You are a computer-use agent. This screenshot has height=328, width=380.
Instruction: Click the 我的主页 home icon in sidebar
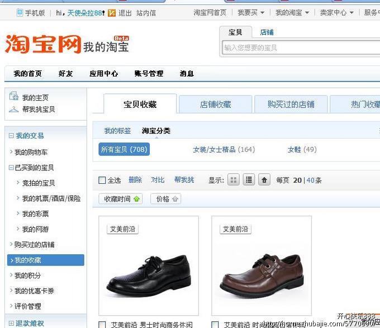[x=14, y=97]
